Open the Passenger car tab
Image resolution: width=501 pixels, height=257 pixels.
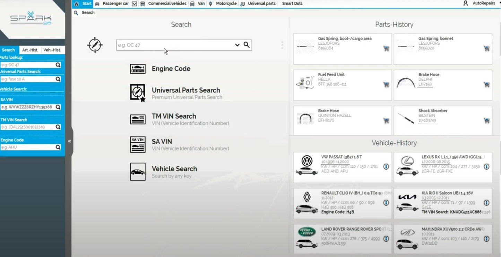coord(115,3)
